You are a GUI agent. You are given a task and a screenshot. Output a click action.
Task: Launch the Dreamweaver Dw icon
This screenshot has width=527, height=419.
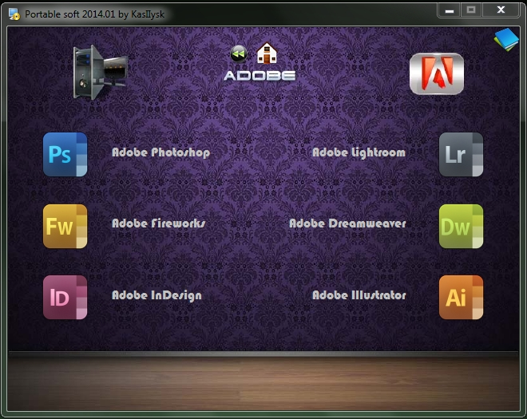[x=461, y=226]
